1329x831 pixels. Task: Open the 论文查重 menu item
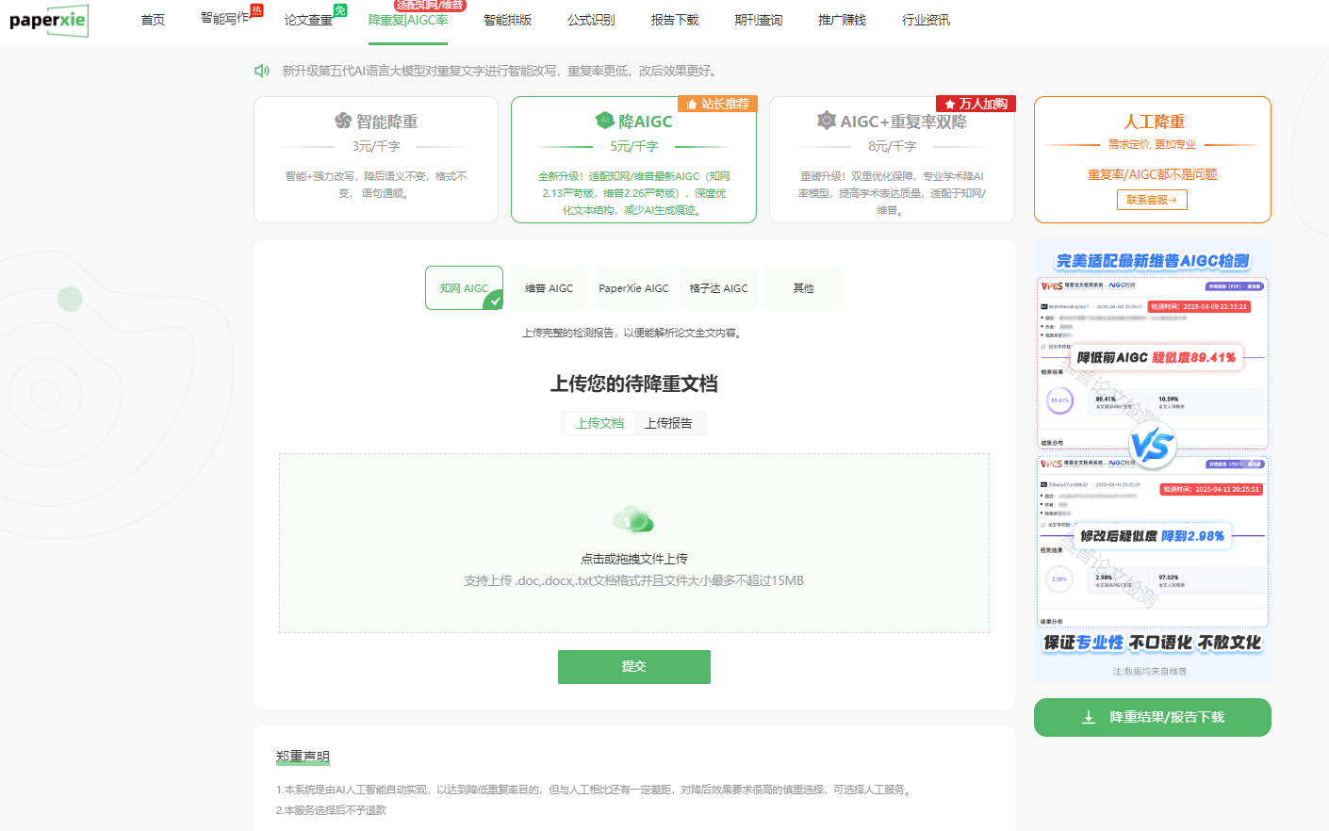pos(308,20)
